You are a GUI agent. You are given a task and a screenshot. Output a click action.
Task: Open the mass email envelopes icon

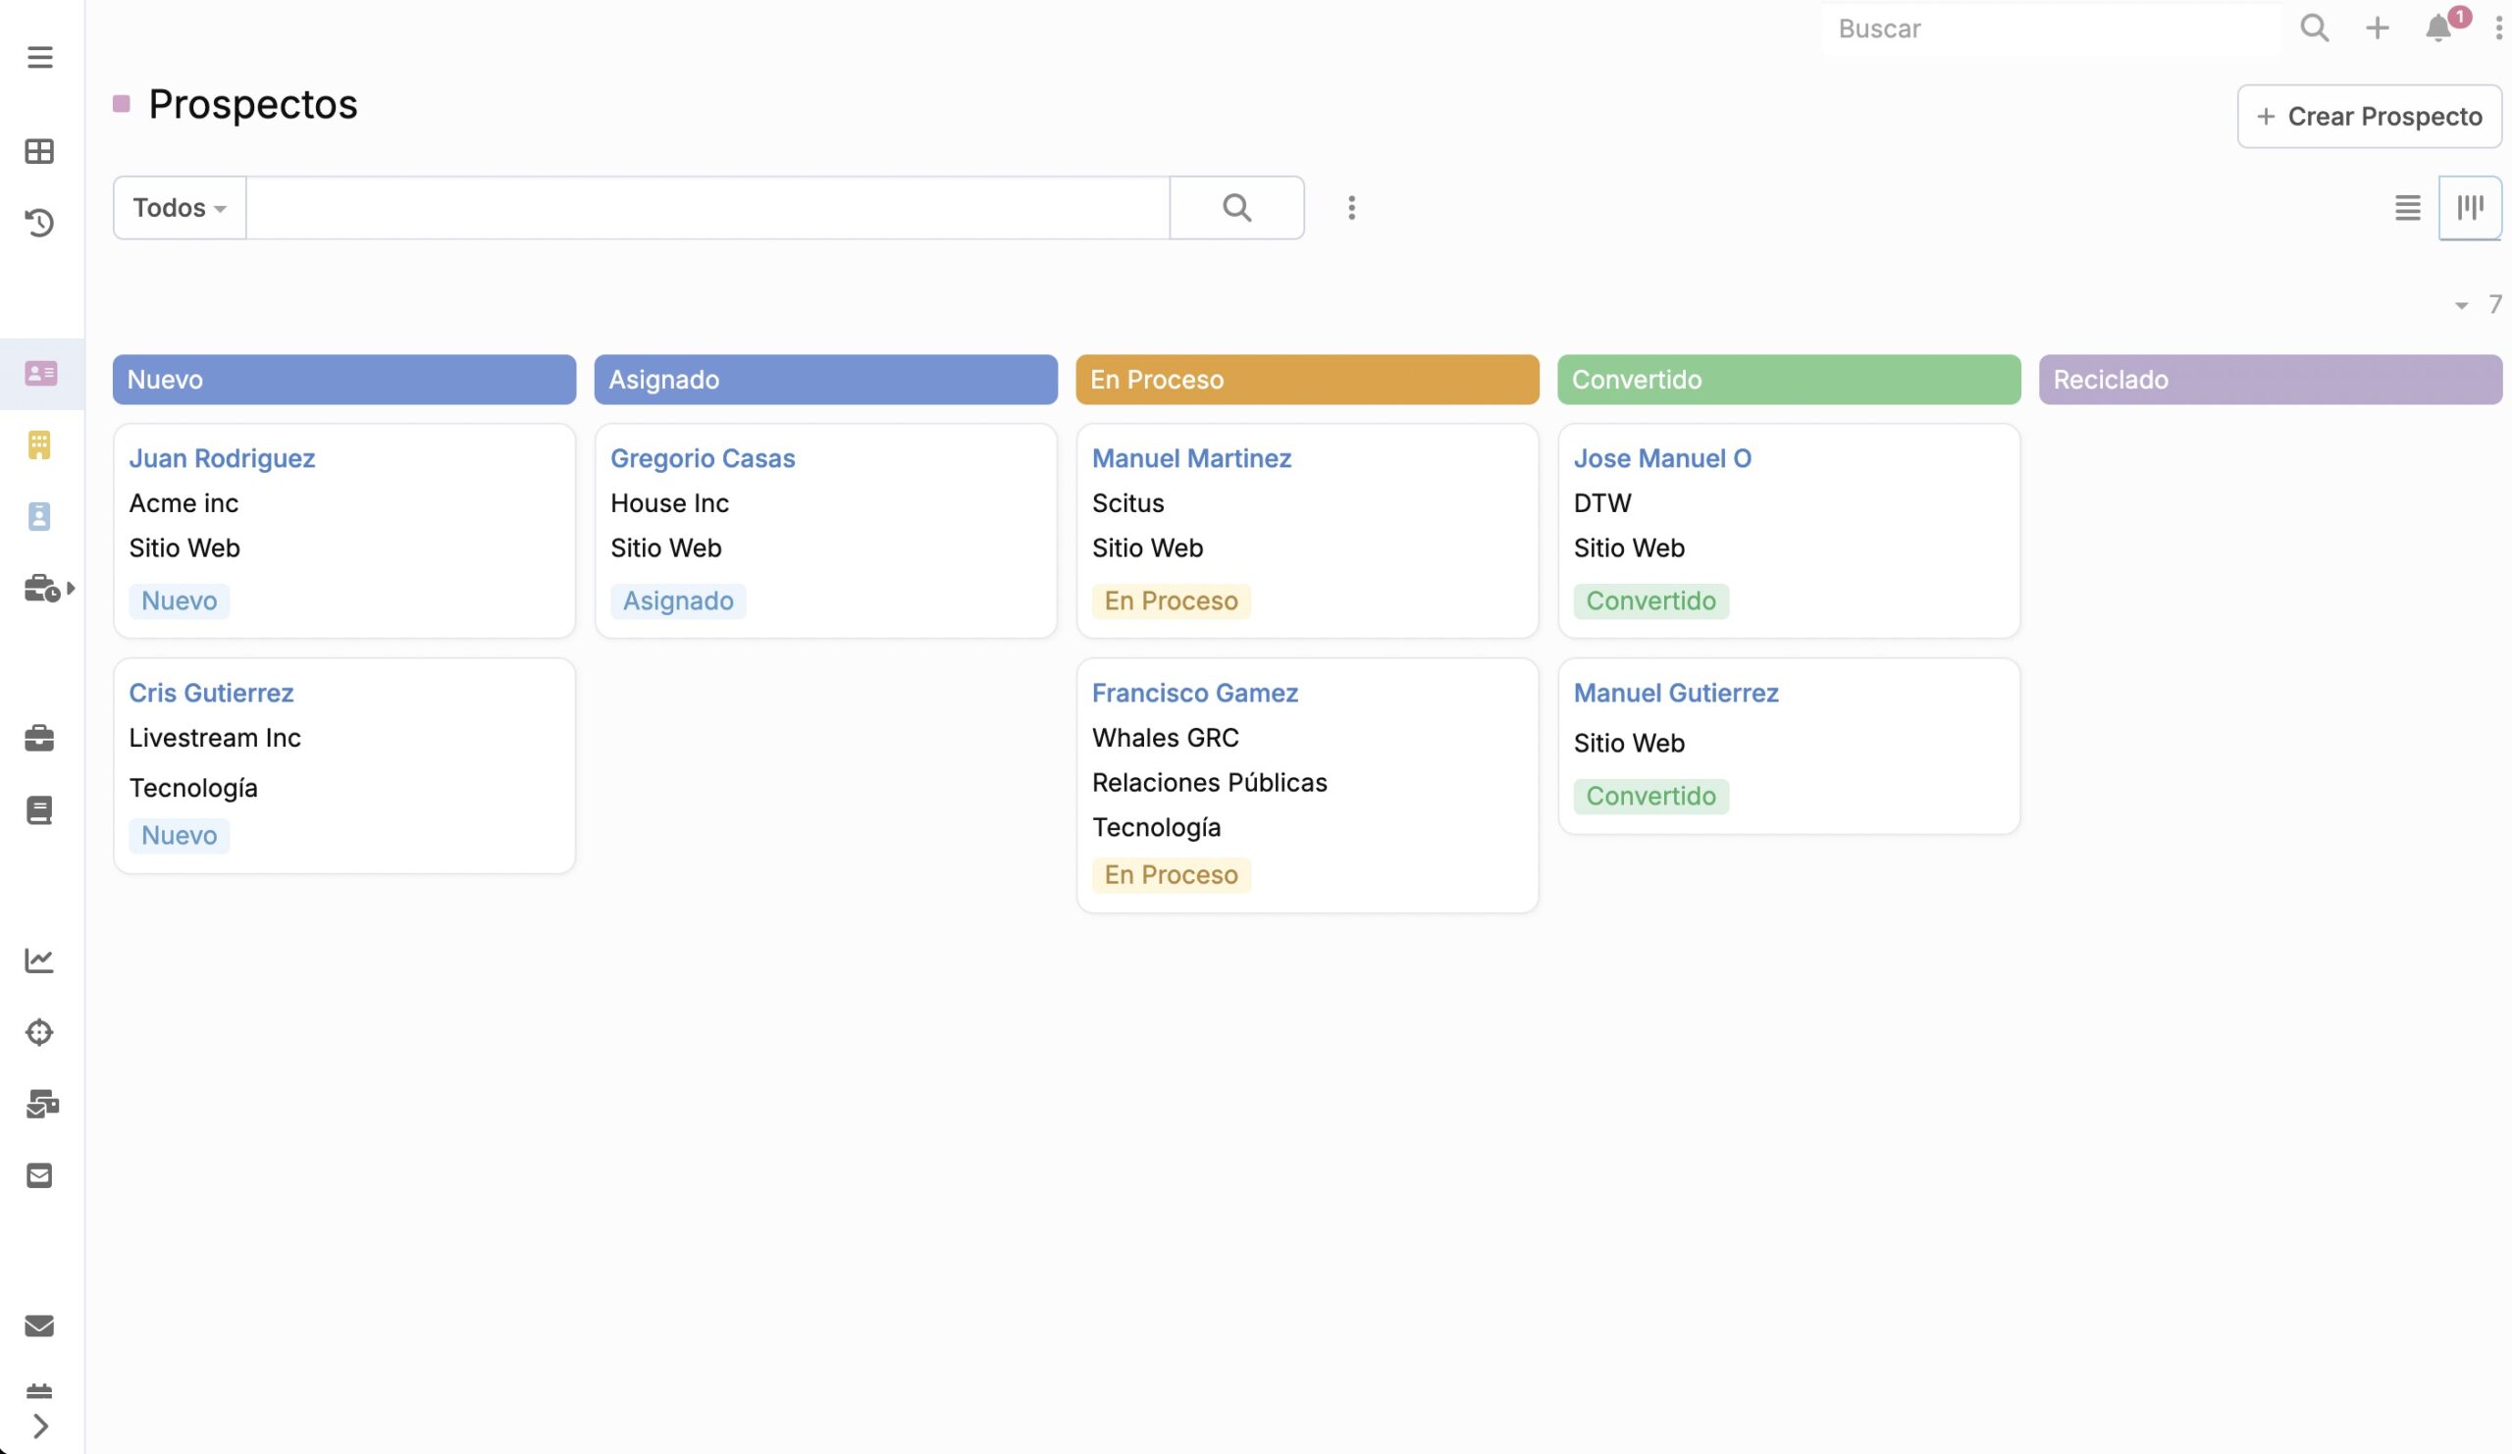42,1104
